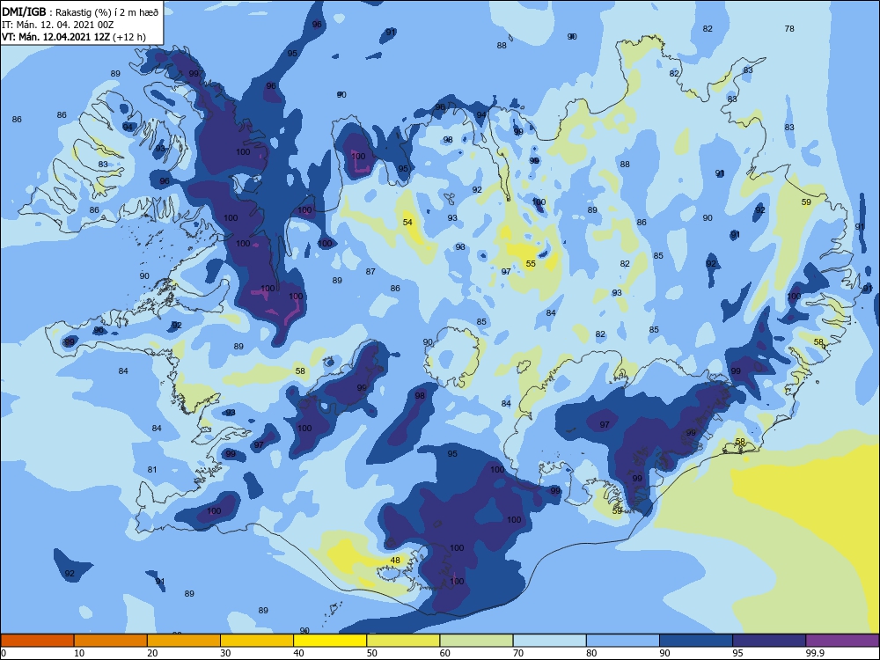The image size is (880, 660).
Task: Click the dark navy 95–99.9 legend swatch
Action: click(769, 641)
